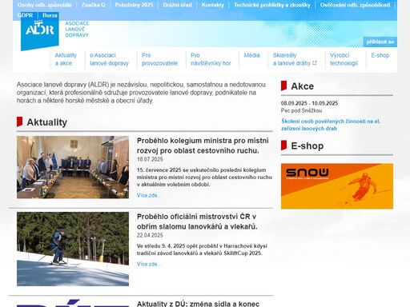Open Proběhlo oficiální mistrovství ČR article heading
Screen dimensions: 410x307
click(197, 221)
